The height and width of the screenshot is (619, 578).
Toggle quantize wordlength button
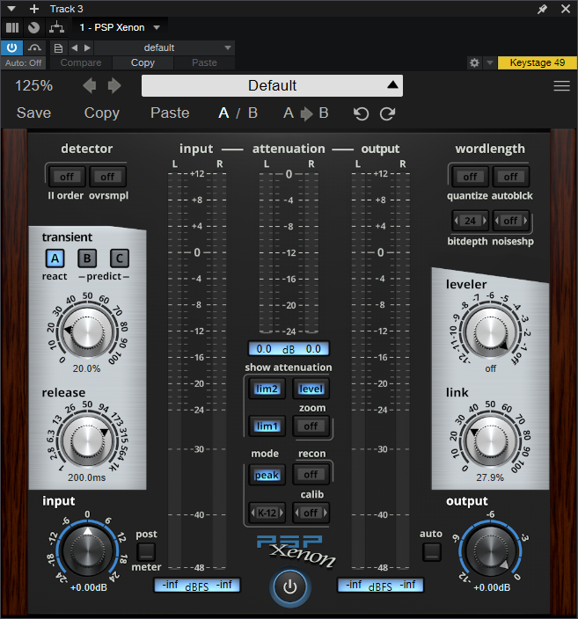[x=470, y=177]
